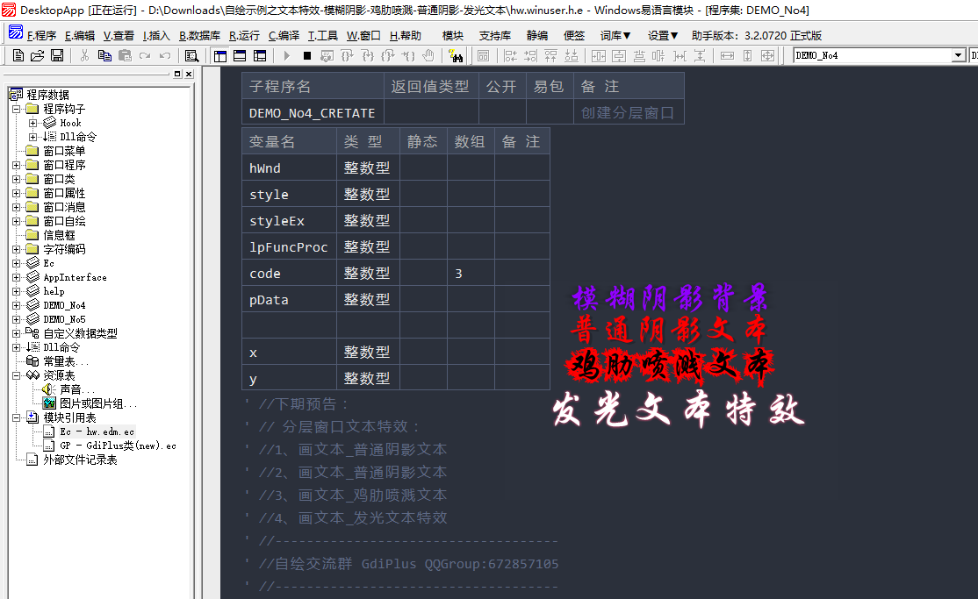Click the Copy toolbar icon
978x599 pixels.
click(104, 55)
